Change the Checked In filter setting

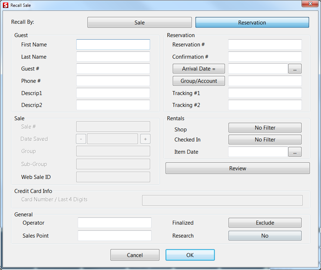click(x=265, y=139)
